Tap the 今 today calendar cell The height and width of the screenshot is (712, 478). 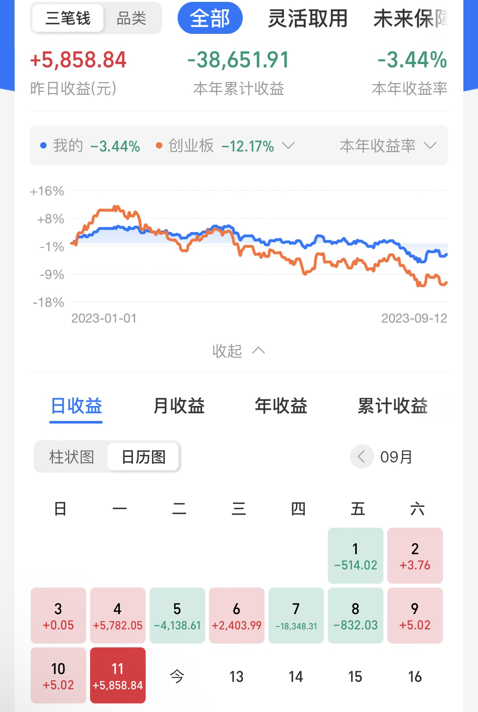coord(177,676)
